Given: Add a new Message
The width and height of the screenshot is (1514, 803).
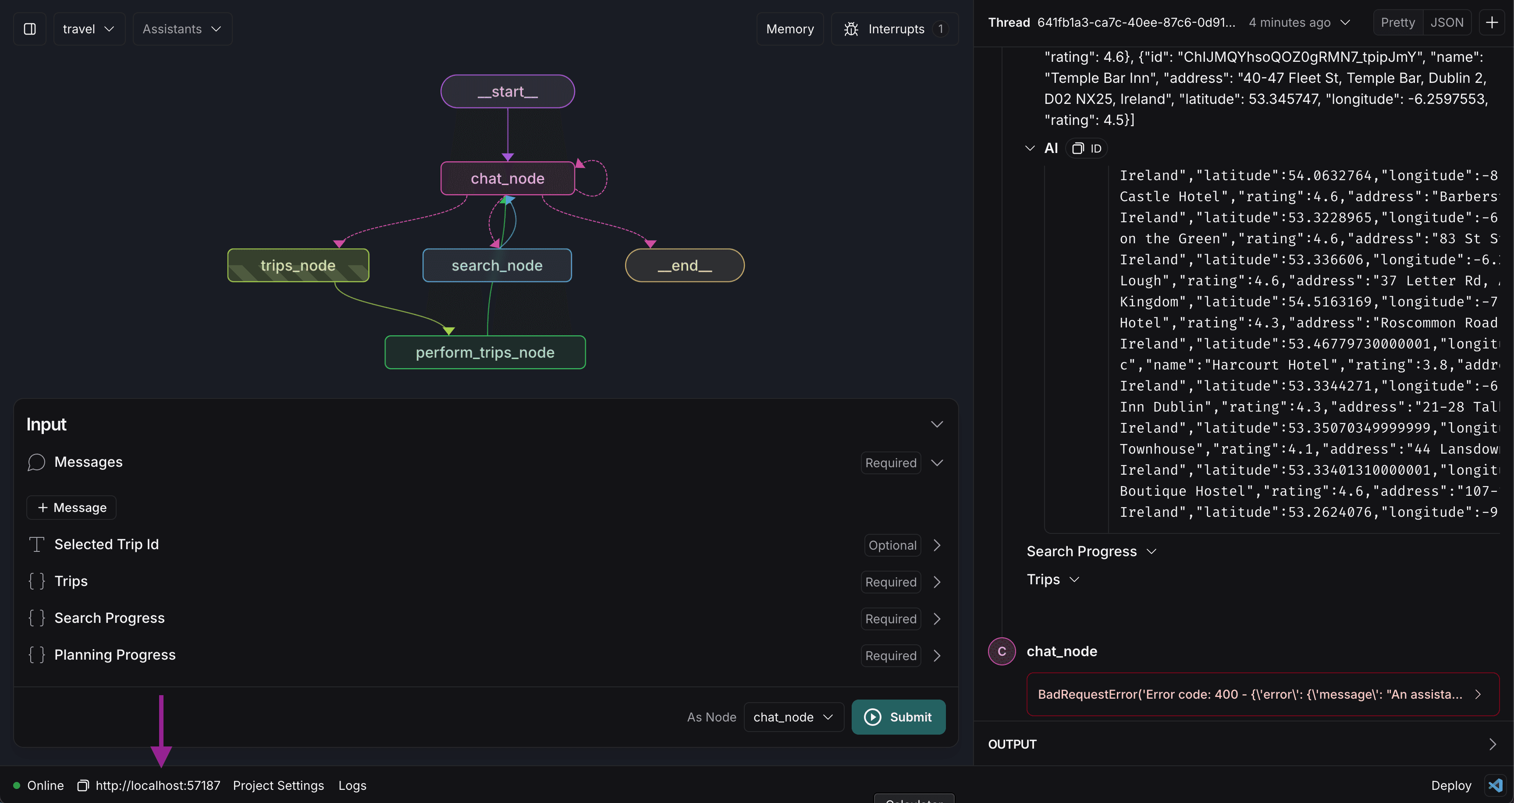Looking at the screenshot, I should (x=72, y=507).
